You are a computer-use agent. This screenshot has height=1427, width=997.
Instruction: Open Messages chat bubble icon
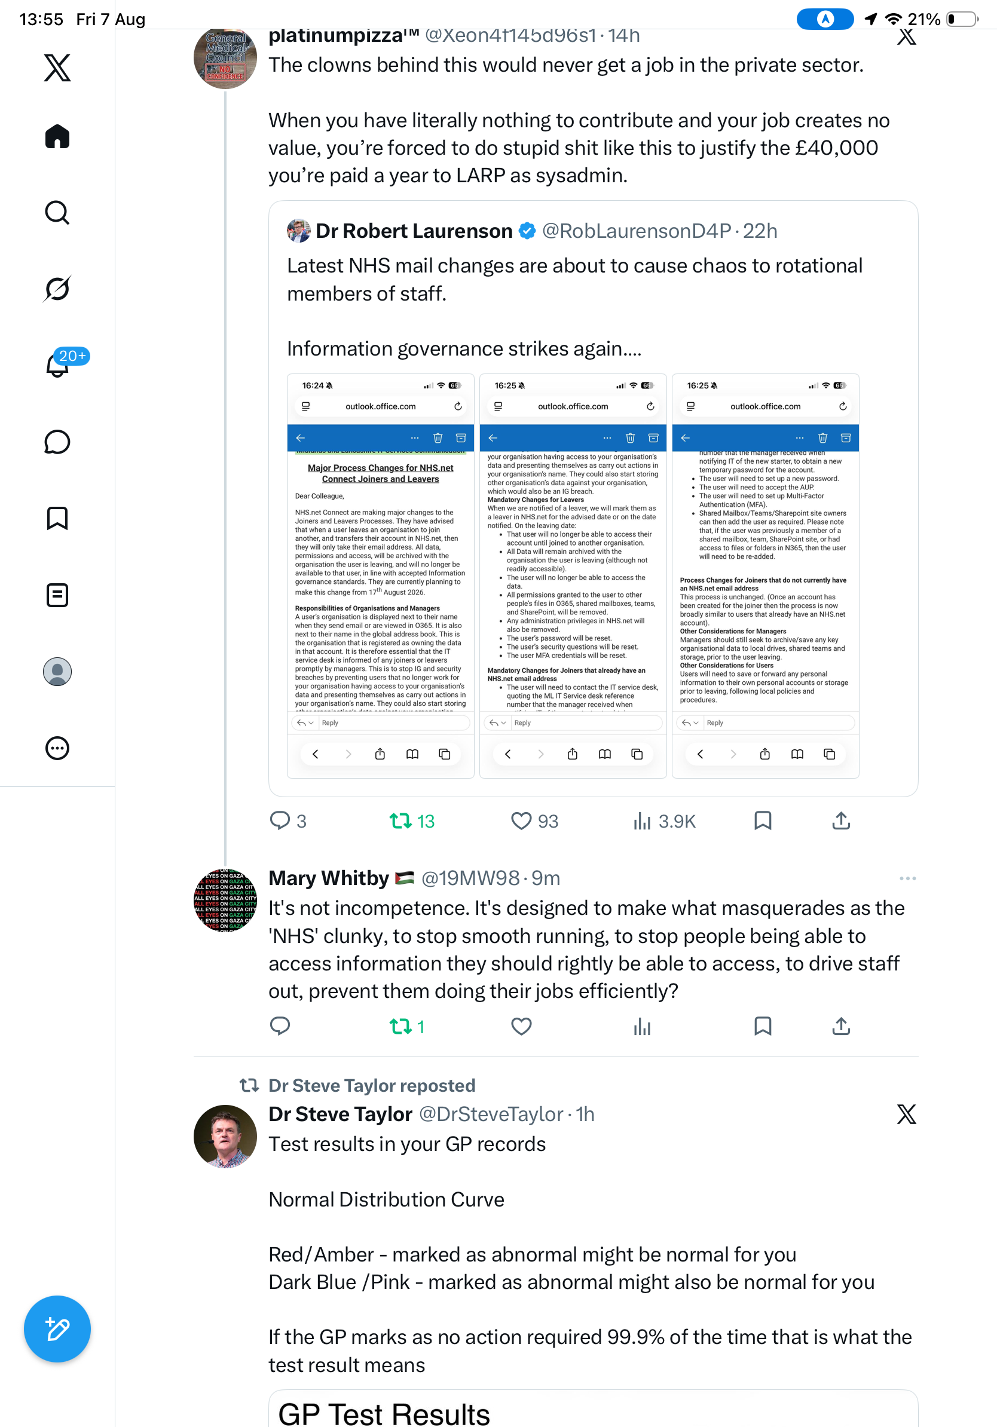coord(57,442)
